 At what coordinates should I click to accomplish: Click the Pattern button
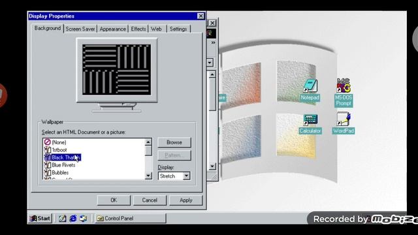174,155
